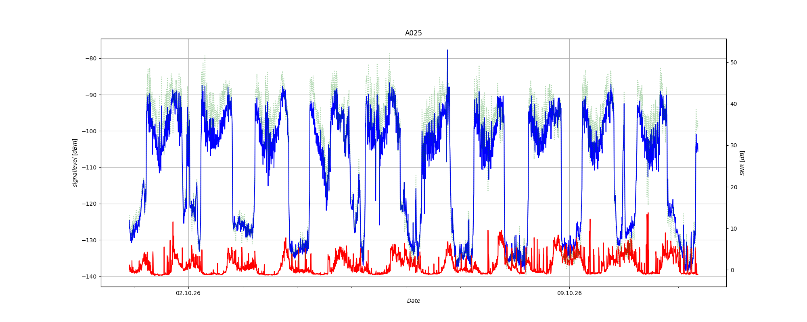This screenshot has width=807, height=322.
Task: Click the chart title A025
Action: [413, 33]
